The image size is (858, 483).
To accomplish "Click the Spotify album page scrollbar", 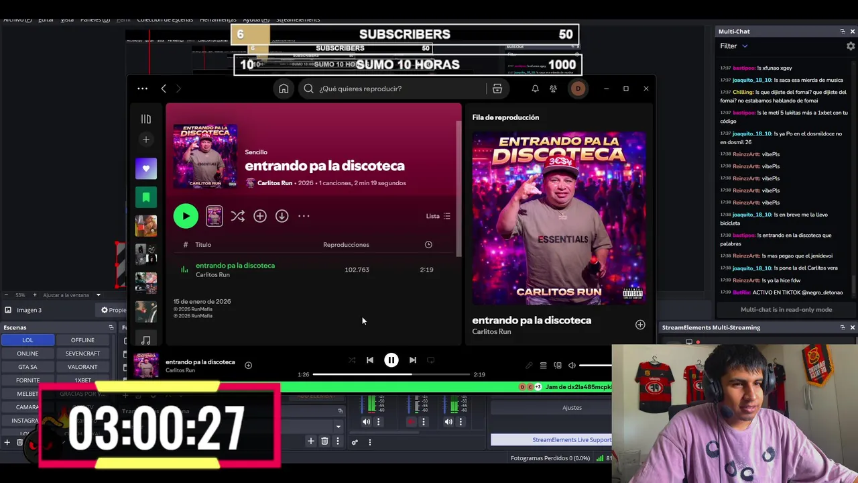I will click(458, 189).
